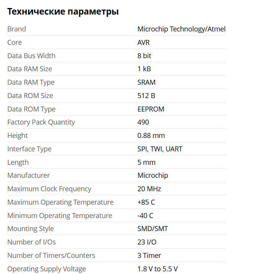Select the EEPROM value
Image resolution: width=279 pixels, height=274 pixels.
pyautogui.click(x=151, y=109)
